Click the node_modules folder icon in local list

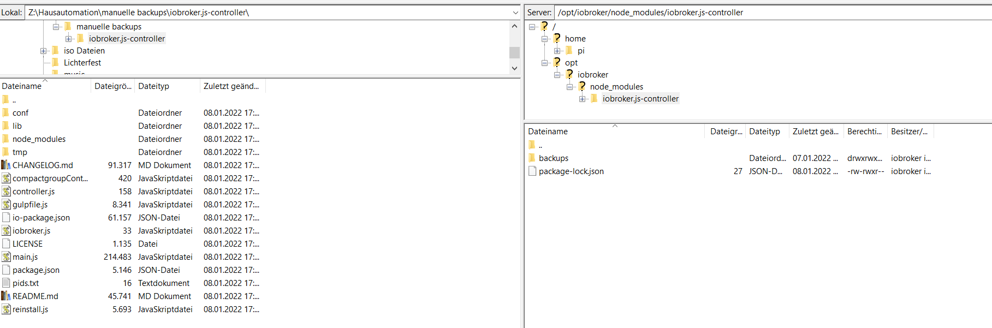coord(5,139)
